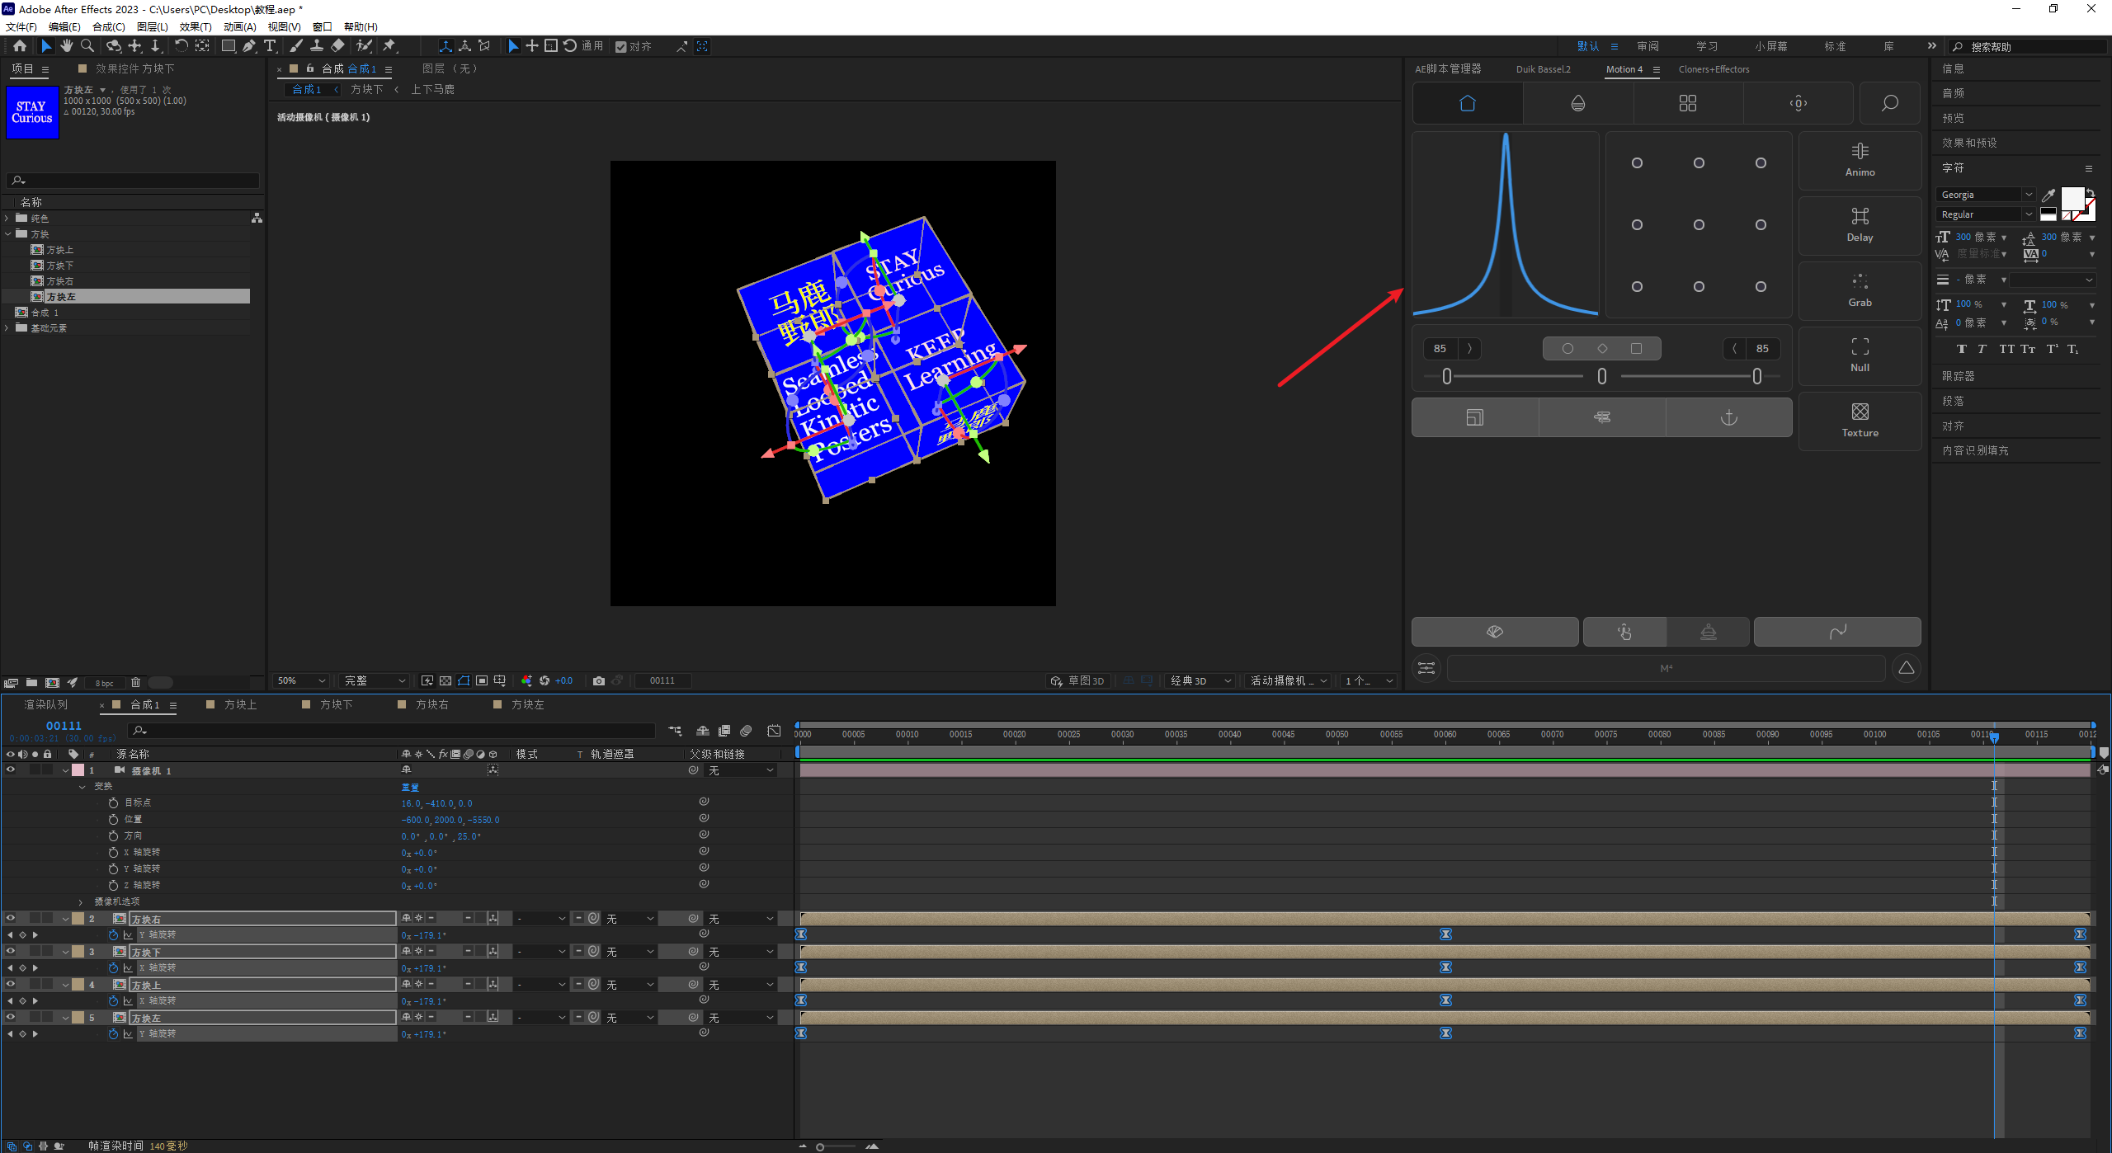Image resolution: width=2112 pixels, height=1153 pixels.
Task: Click the Texture tool in Motion panel
Action: 1860,420
